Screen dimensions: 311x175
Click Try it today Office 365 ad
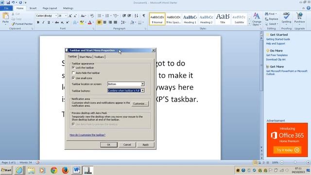[x=287, y=150]
